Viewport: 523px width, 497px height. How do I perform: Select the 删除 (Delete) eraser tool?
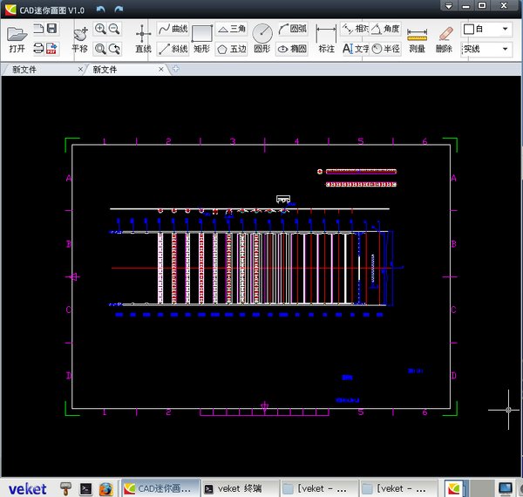[445, 39]
